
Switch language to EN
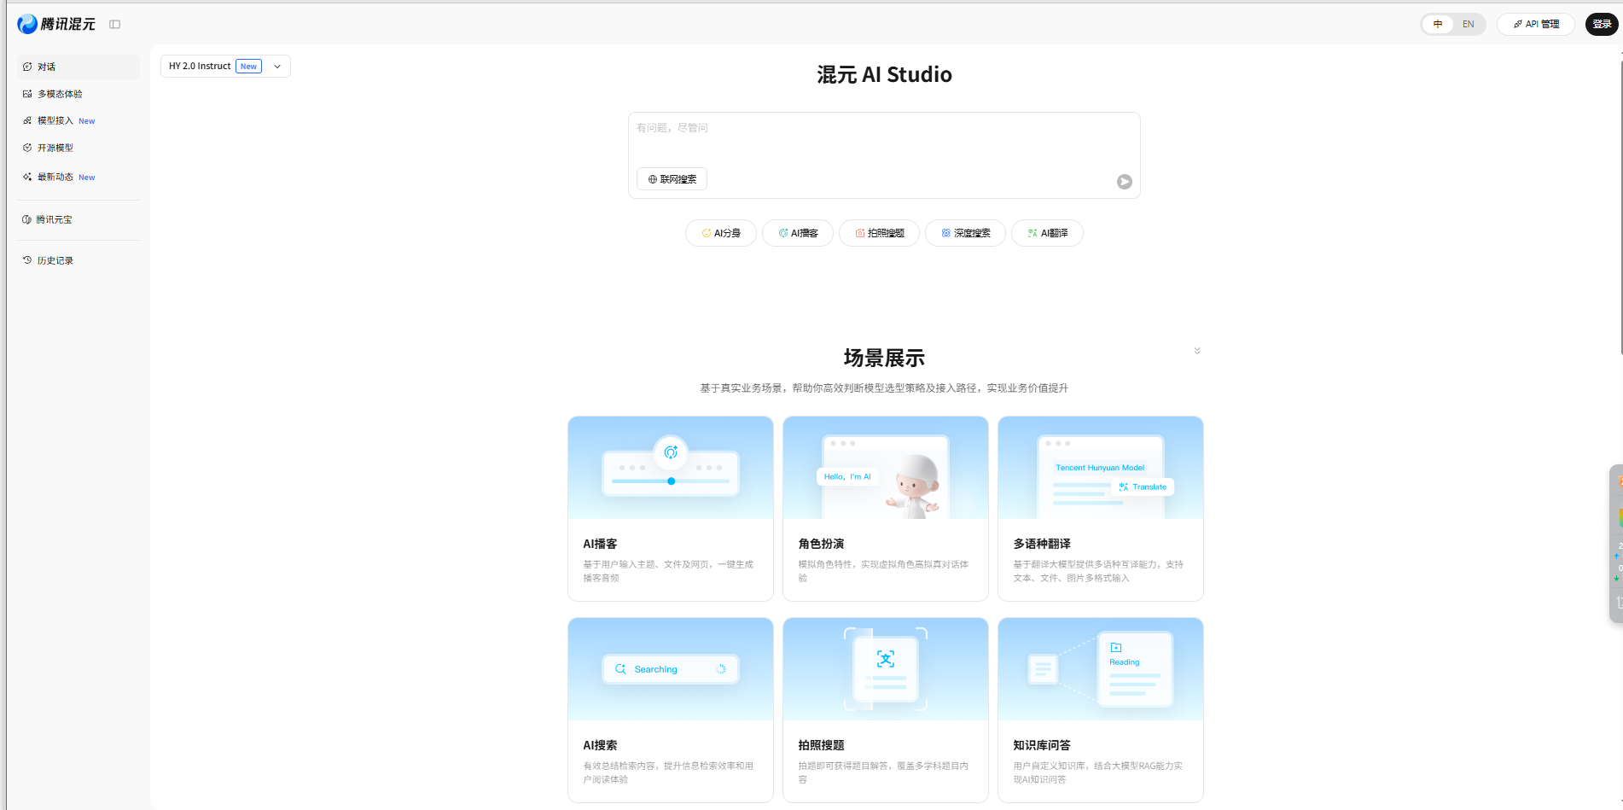click(1469, 24)
